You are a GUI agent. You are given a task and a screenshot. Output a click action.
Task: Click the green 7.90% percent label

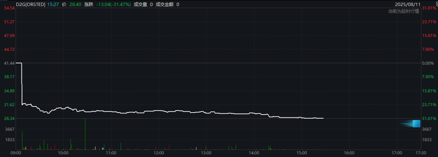(428, 77)
